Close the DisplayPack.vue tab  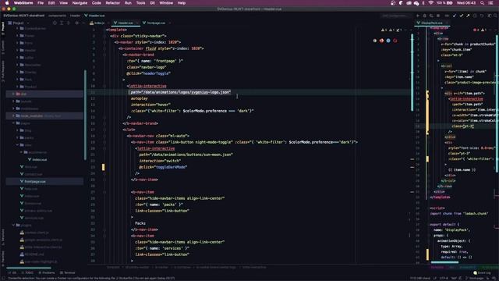click(x=447, y=23)
